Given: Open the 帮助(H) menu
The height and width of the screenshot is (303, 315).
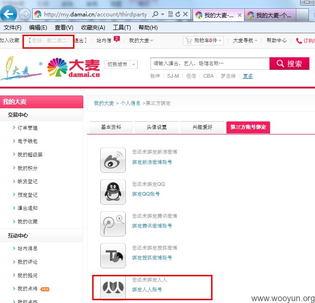Looking at the screenshot, I should pyautogui.click(x=148, y=28).
